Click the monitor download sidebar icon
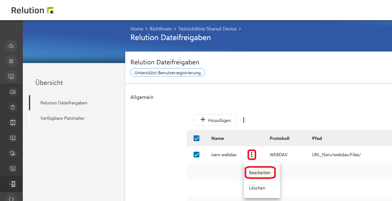This screenshot has height=201, width=392. pos(13,153)
